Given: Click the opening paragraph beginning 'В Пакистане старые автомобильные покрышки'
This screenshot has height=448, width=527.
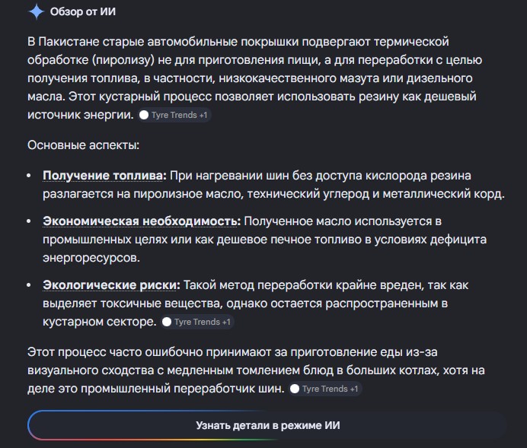Looking at the screenshot, I should [x=255, y=78].
